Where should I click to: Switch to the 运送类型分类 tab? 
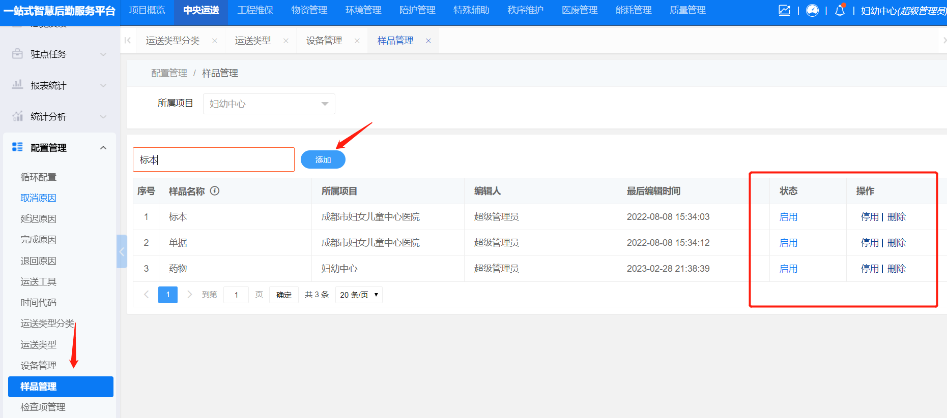173,41
